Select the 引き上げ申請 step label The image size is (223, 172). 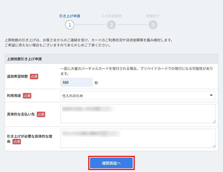(x=70, y=16)
